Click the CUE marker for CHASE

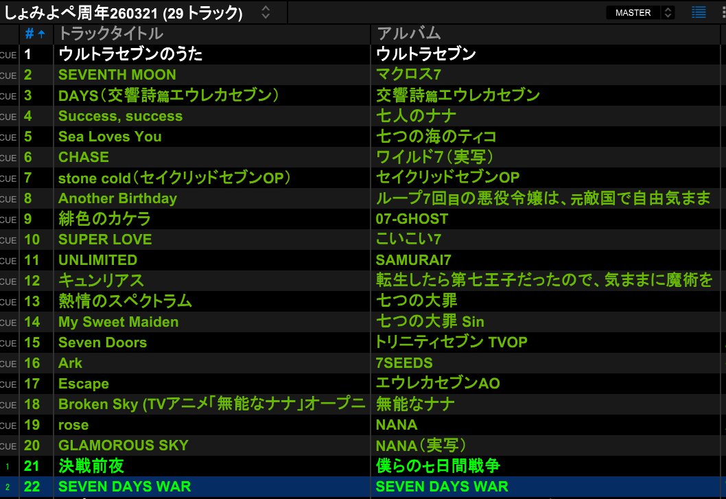click(8, 158)
